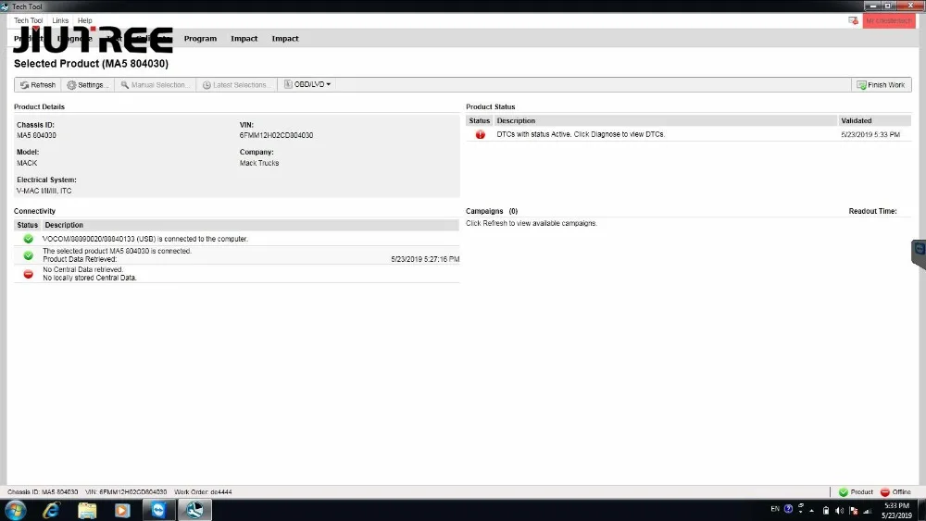Click the Validated column header
Image resolution: width=926 pixels, height=521 pixels.
point(874,121)
